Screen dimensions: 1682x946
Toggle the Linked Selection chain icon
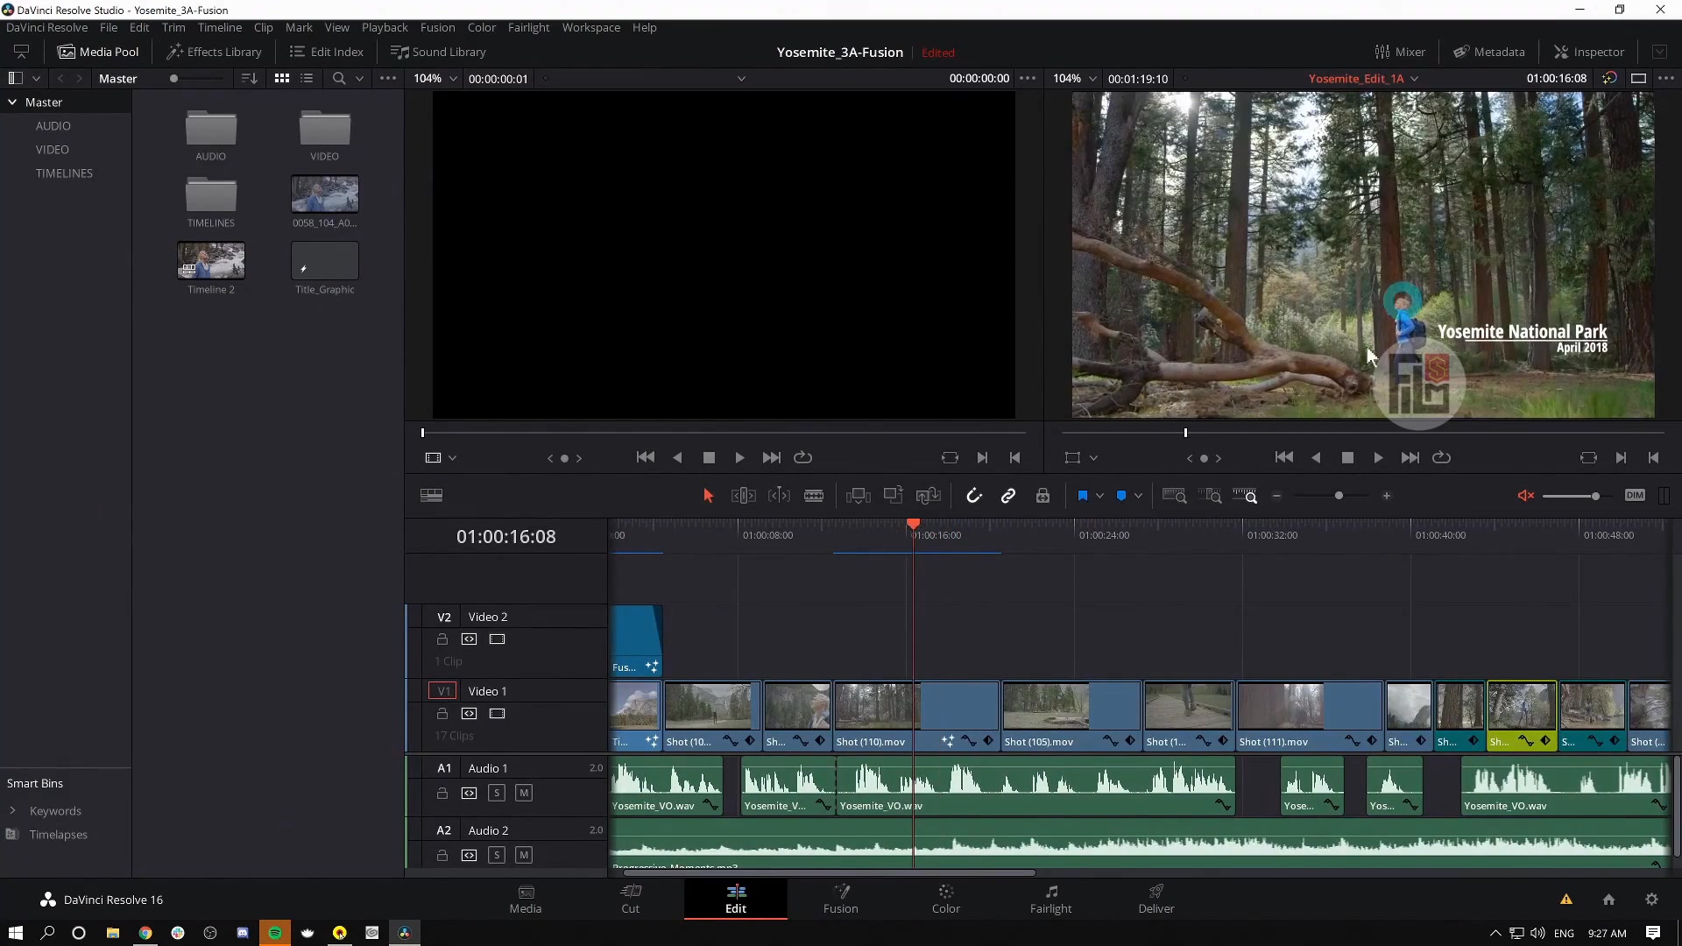1008,496
